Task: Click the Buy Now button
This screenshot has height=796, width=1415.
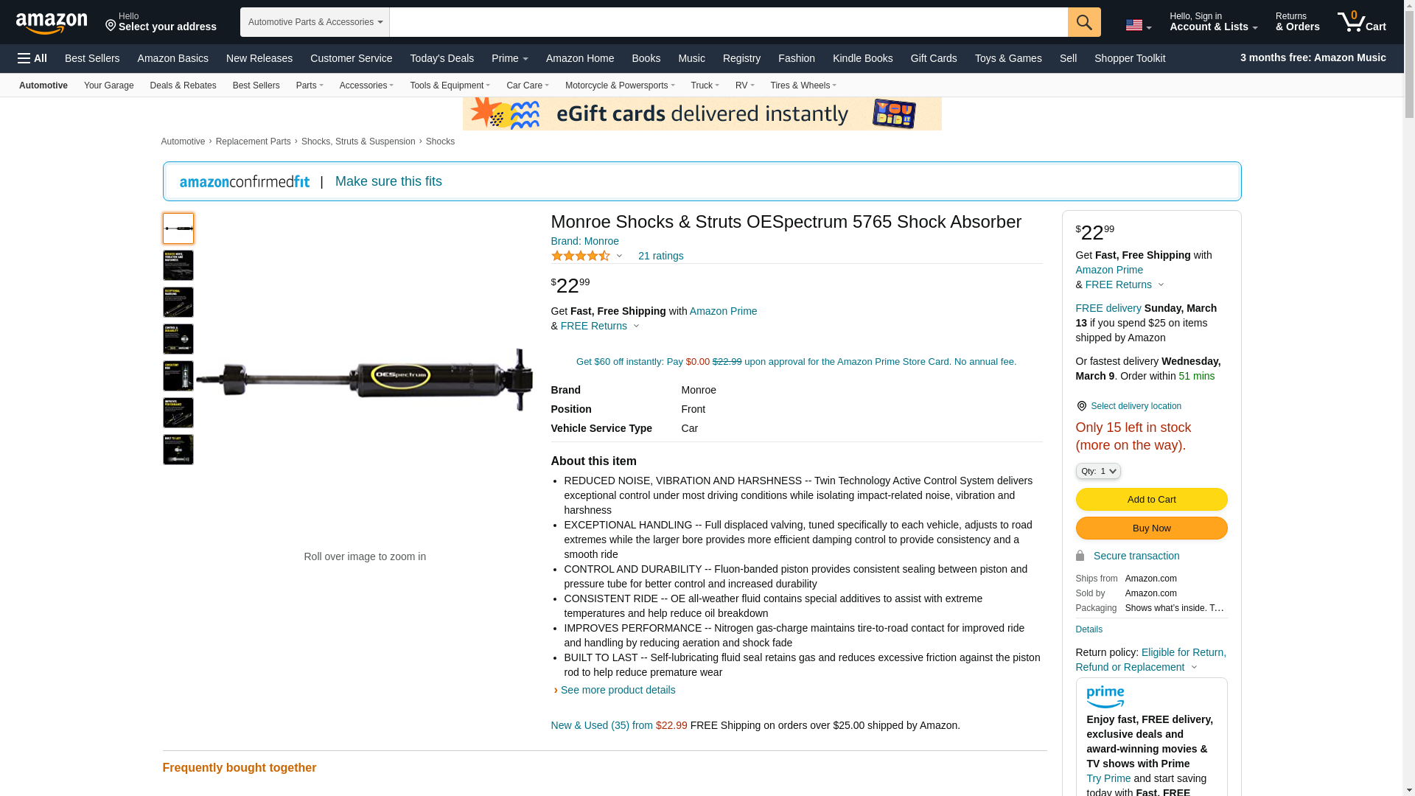Action: [1151, 528]
